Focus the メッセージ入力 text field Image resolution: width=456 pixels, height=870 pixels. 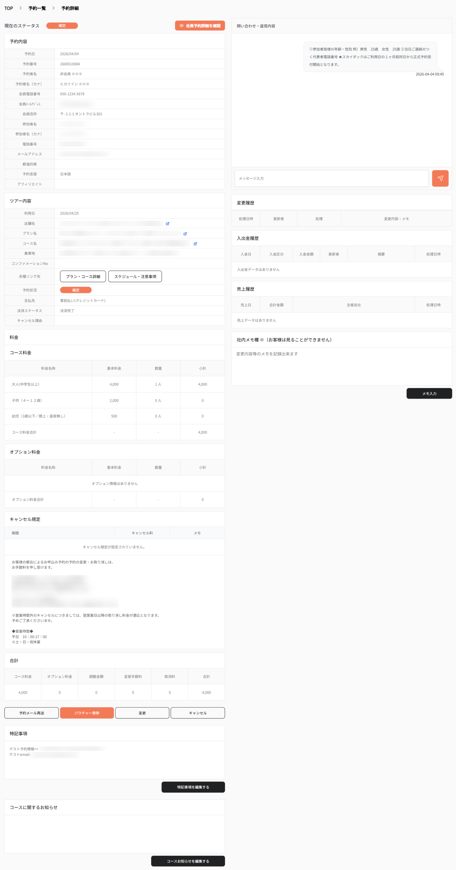click(x=331, y=178)
